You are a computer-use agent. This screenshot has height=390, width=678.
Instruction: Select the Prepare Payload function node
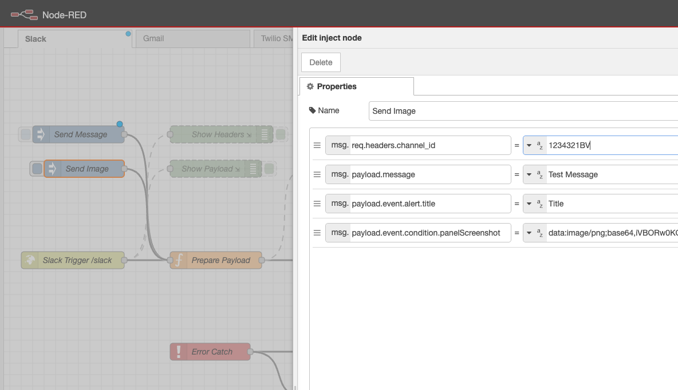pyautogui.click(x=216, y=260)
